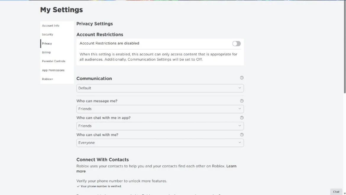
Task: Open App Permissions settings
Action: click(53, 70)
